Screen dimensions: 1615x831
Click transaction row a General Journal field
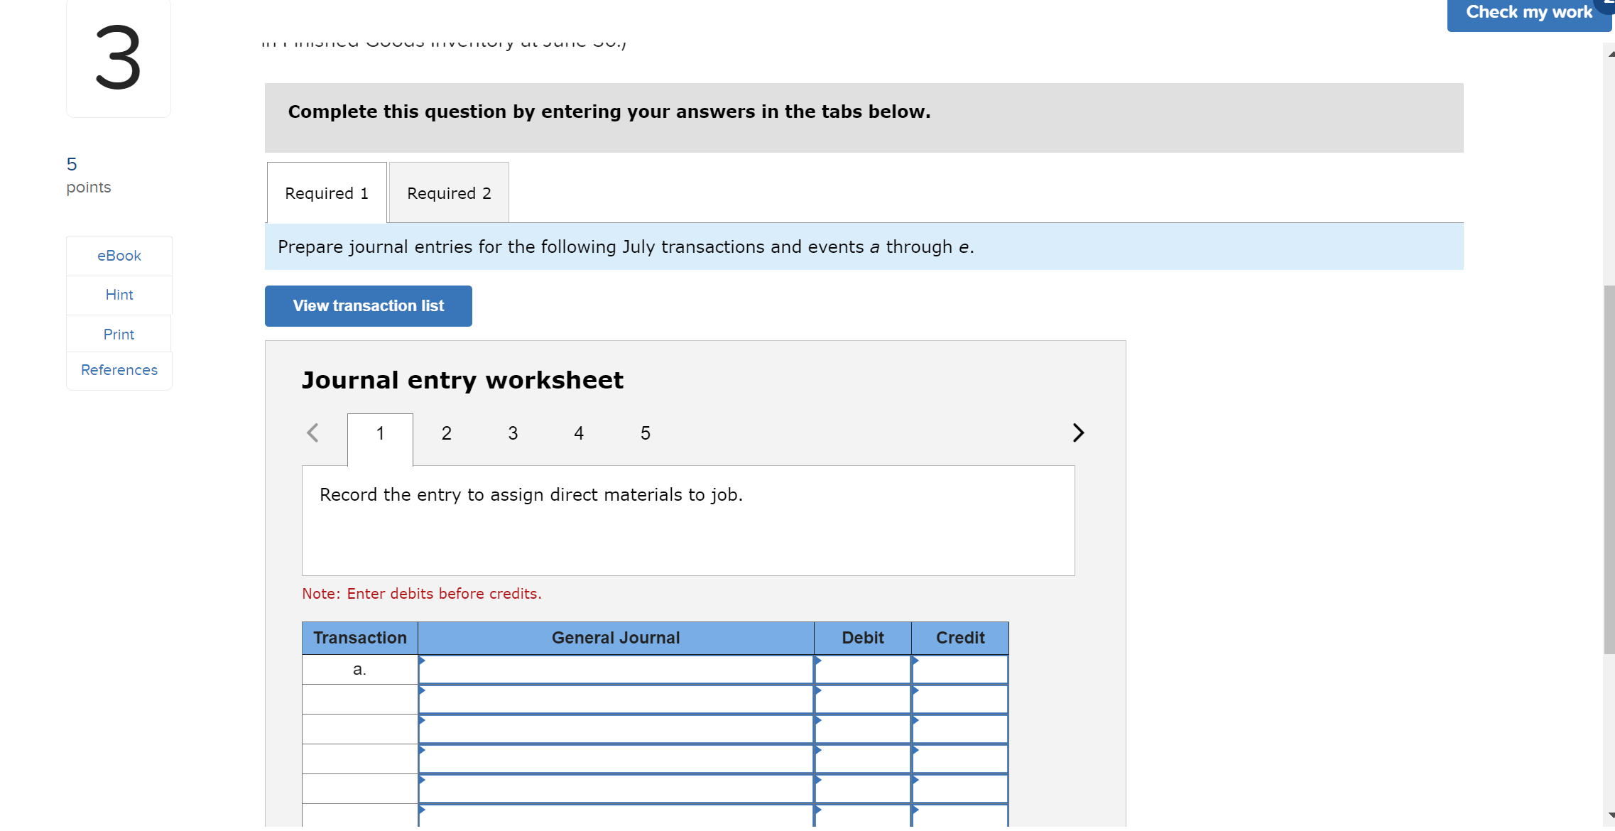tap(616, 669)
